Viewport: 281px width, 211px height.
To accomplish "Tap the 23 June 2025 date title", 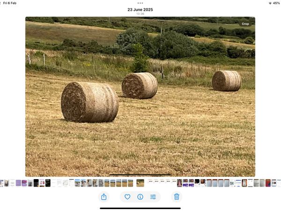I will click(140, 9).
